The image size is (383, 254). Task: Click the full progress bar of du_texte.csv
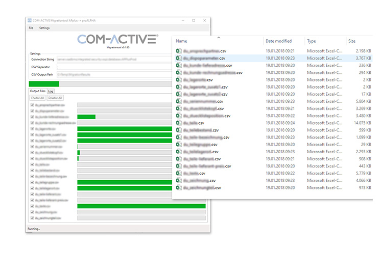(x=141, y=206)
